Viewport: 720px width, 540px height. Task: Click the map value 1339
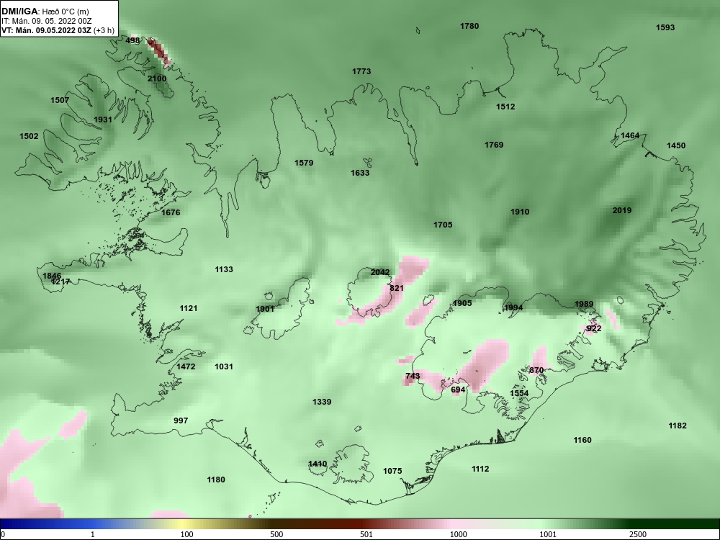click(322, 402)
